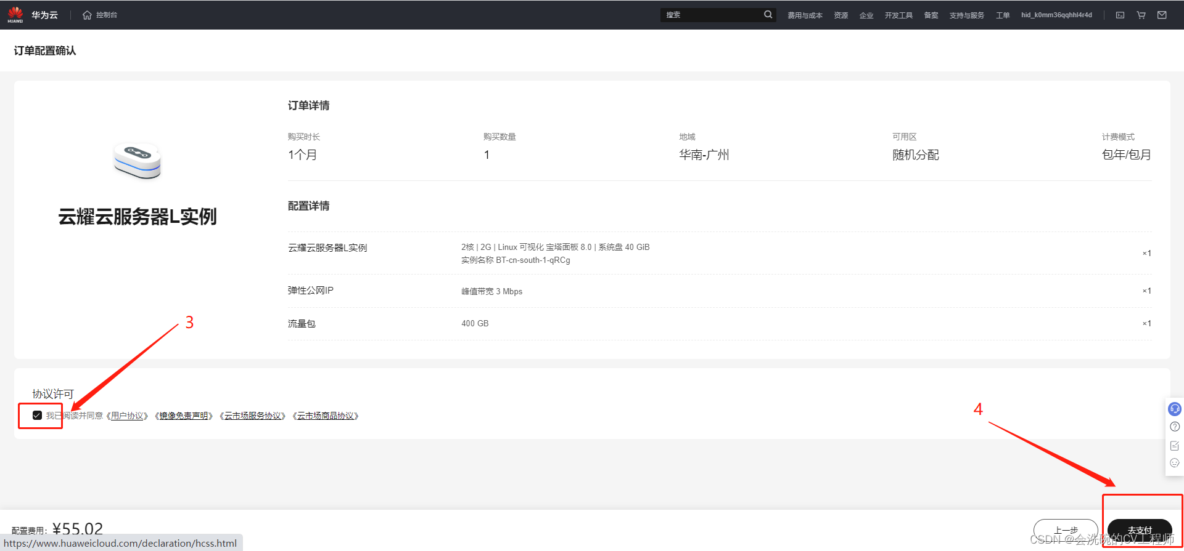
Task: Click the 2核 | 2G Linux spec line
Action: [555, 247]
